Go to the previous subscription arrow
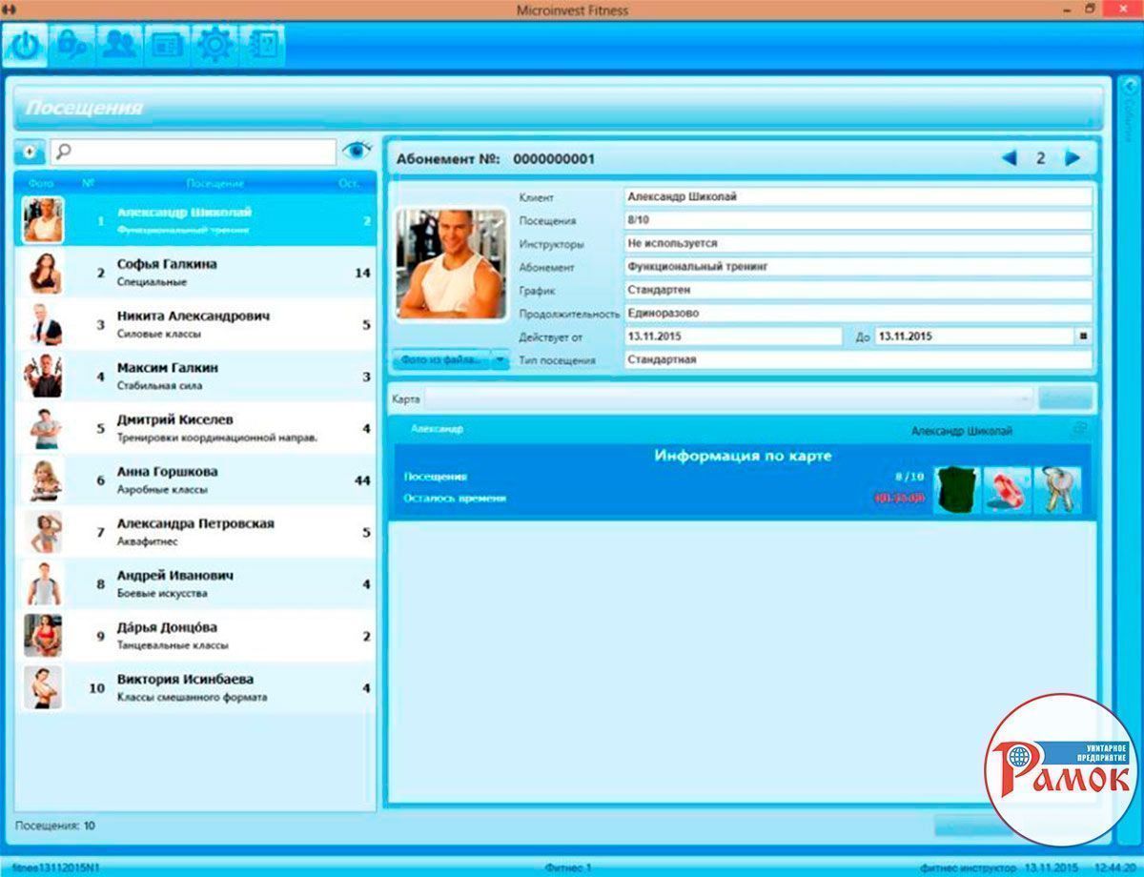This screenshot has width=1144, height=877. [x=1009, y=158]
